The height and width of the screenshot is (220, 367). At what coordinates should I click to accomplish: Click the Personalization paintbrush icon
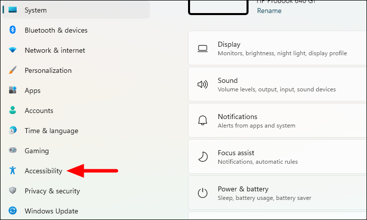click(x=13, y=70)
